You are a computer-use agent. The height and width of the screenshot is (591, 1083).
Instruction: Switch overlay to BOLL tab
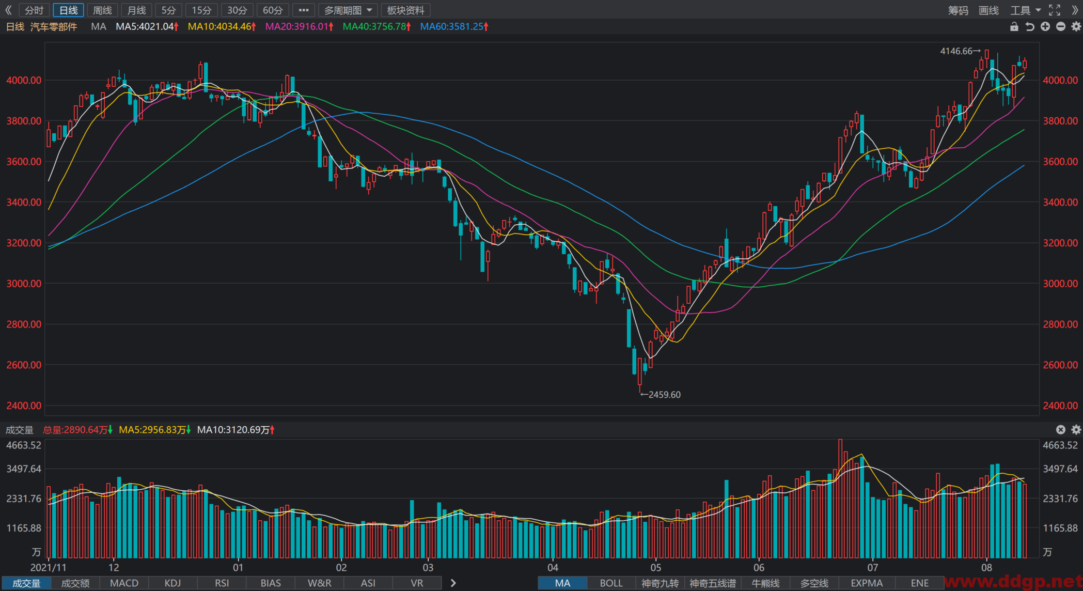[x=611, y=583]
